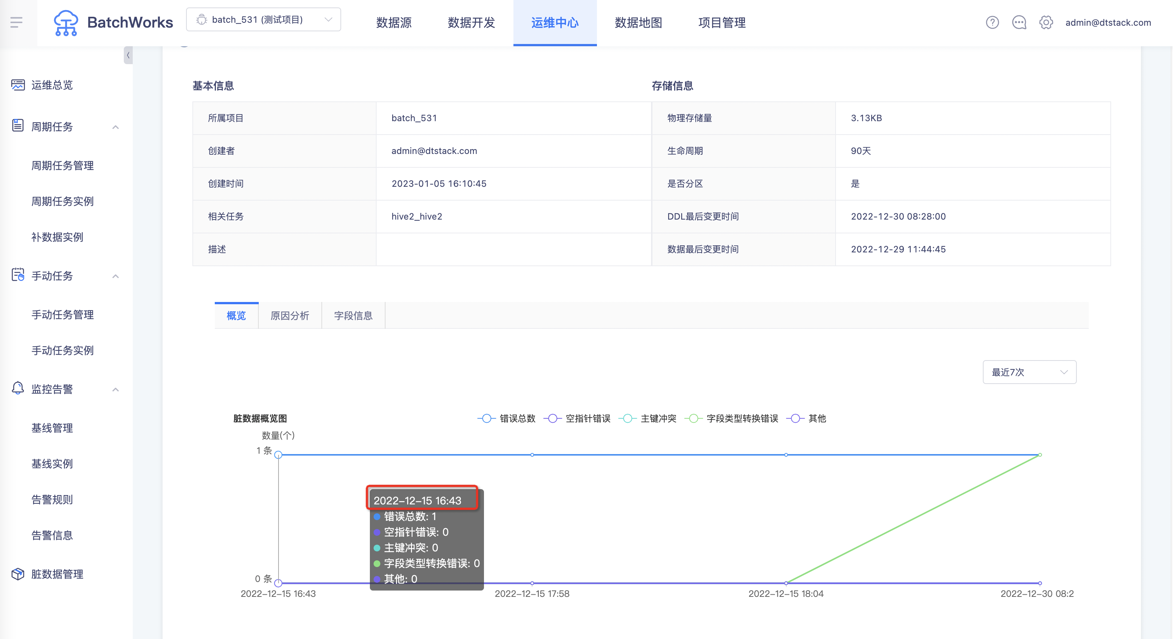Click the 监控告警 bell icon
The image size is (1173, 639).
coord(18,388)
